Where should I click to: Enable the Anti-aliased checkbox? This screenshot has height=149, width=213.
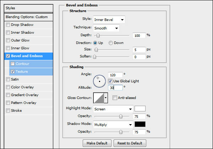click(115, 98)
